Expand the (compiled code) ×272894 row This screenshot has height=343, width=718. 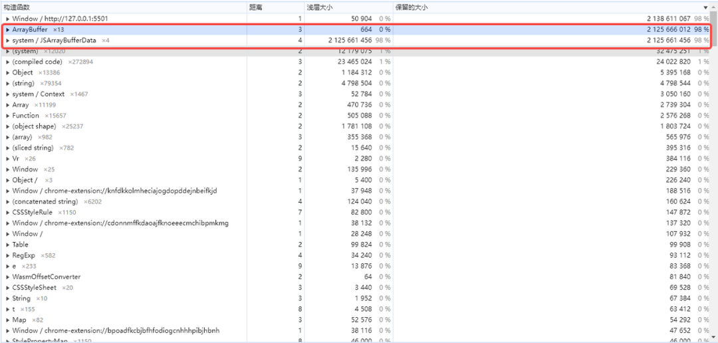tap(8, 62)
